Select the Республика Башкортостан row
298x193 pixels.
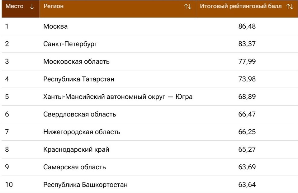tap(85, 185)
